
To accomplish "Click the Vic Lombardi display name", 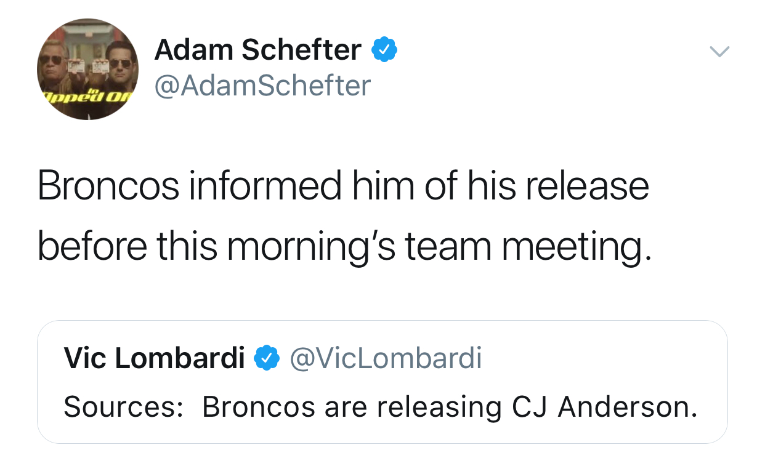I will click(x=154, y=358).
